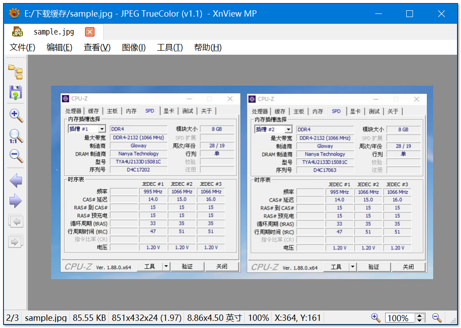461x328 pixels.
Task: Zoom in using the left toolbar magnifier
Action: point(16,115)
